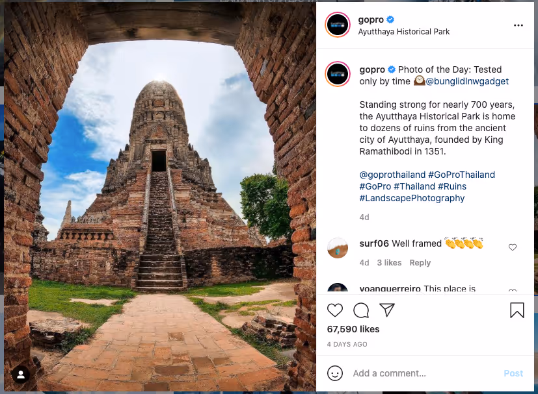The width and height of the screenshot is (538, 394).
Task: Open the @goprothailand mention
Action: pyautogui.click(x=392, y=175)
